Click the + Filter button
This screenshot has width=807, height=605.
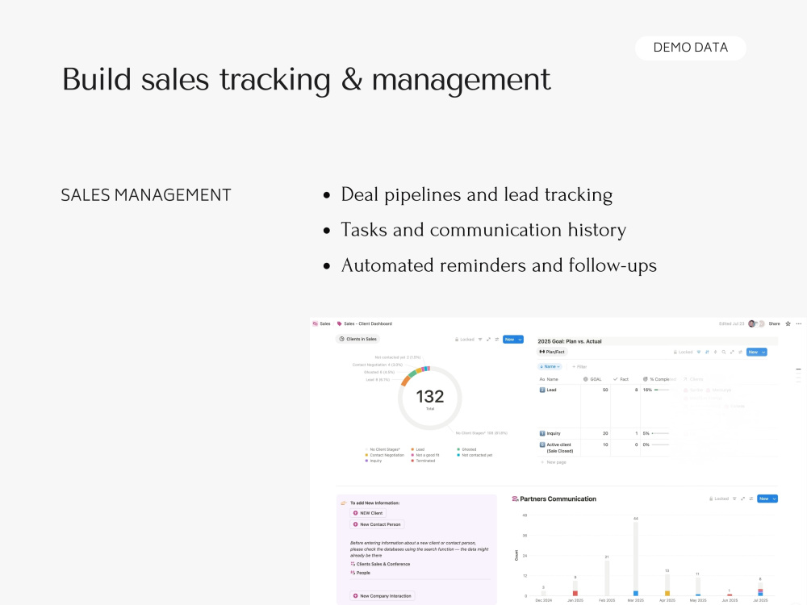(579, 366)
